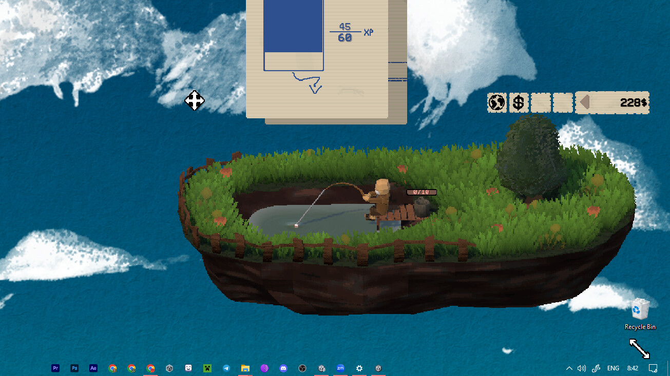670x376 pixels.
Task: Open Discord from the taskbar
Action: click(283, 368)
